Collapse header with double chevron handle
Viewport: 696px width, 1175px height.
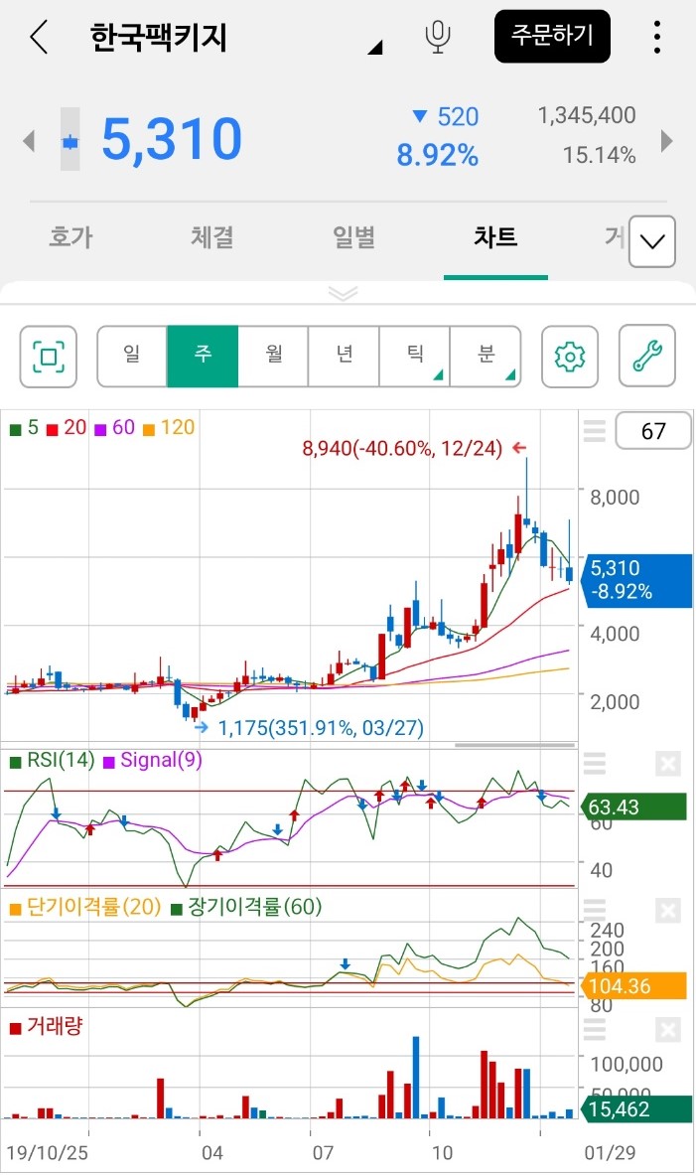pyautogui.click(x=344, y=293)
